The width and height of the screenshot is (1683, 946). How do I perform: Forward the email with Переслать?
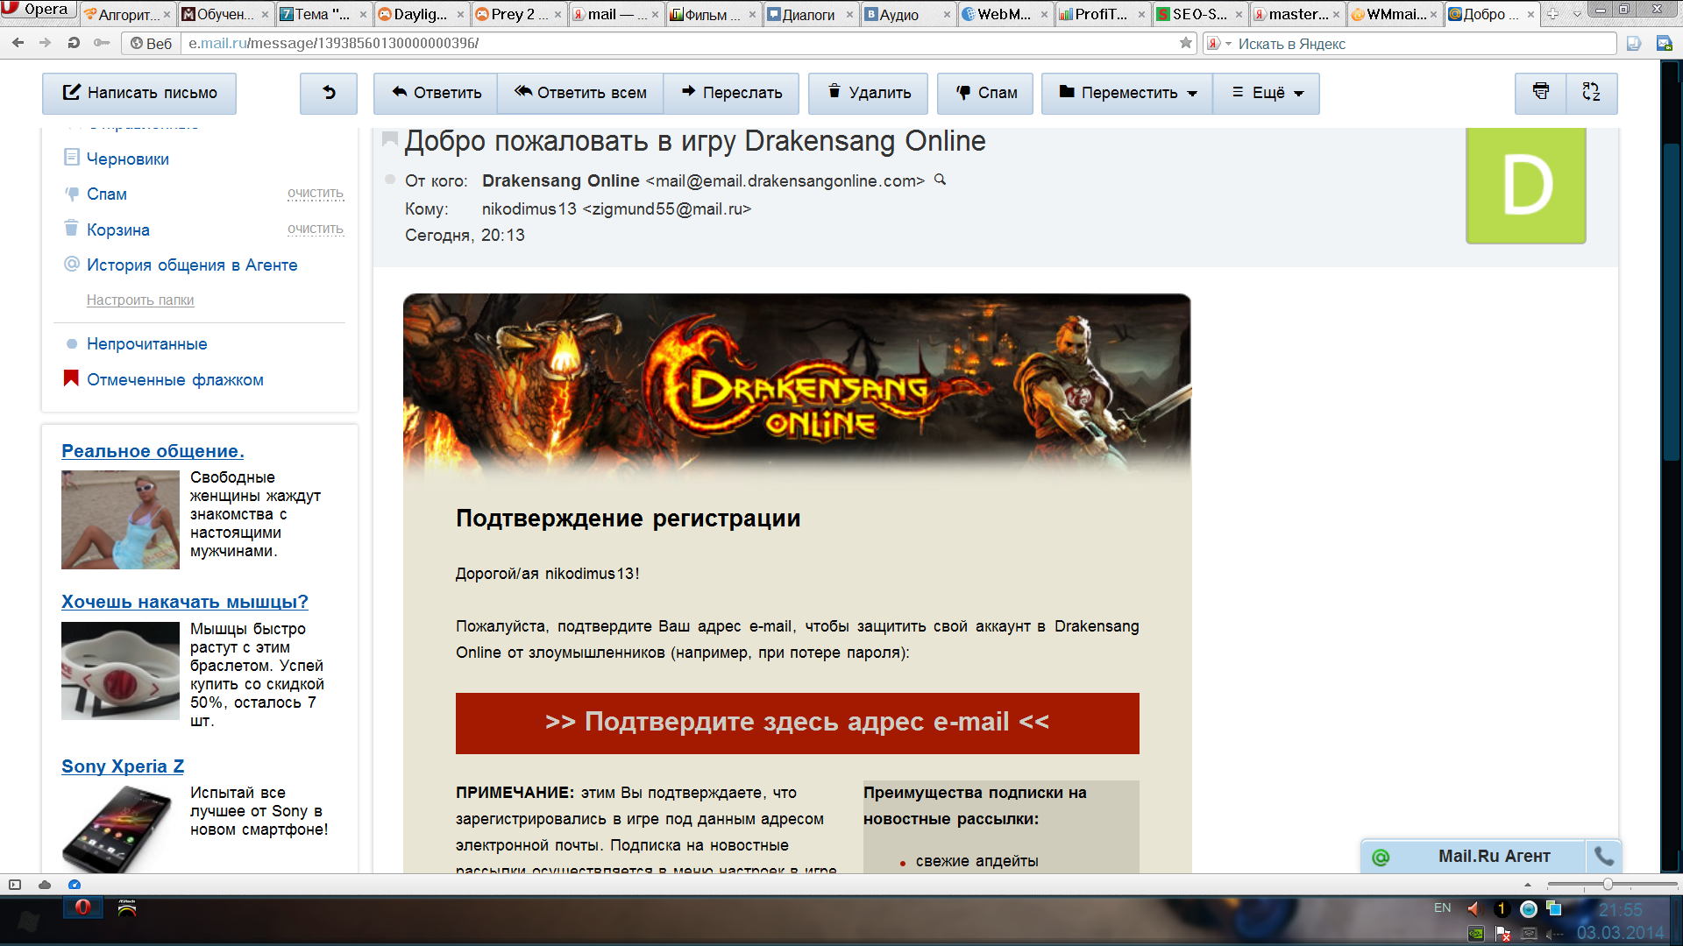coord(731,93)
